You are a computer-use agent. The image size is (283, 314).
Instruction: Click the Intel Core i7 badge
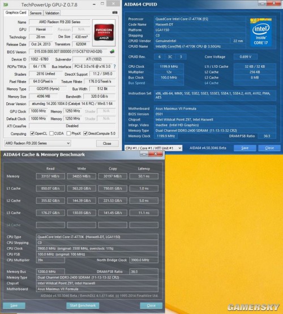(x=261, y=32)
